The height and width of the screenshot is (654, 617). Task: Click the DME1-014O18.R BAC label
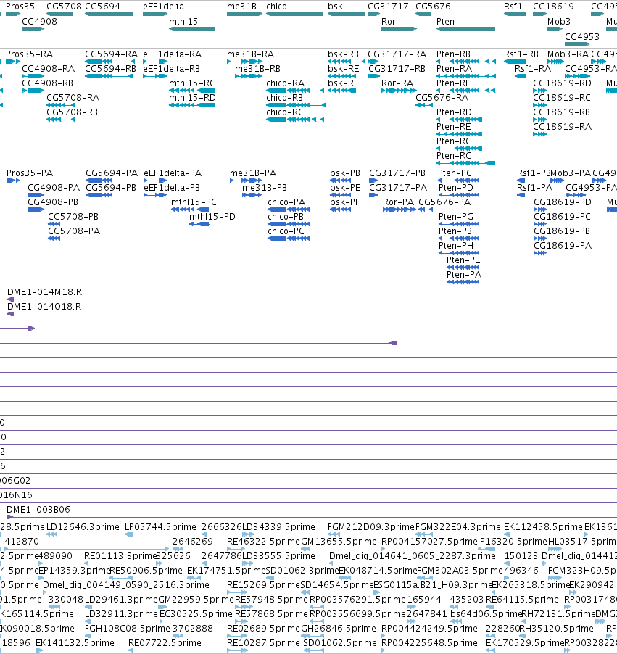pos(44,307)
